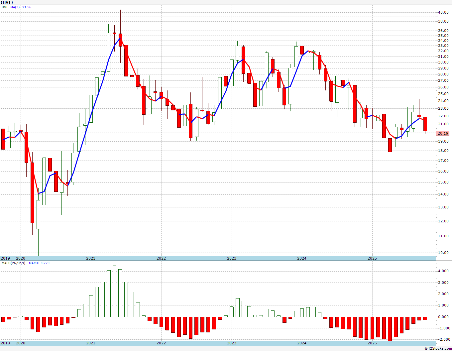Viewport: 452px width, 351px height.
Task: Select the 15.00 price axis label
Action: (443, 182)
